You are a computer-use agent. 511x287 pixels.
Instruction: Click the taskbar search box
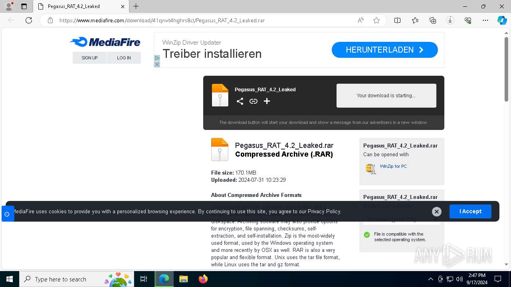point(77,279)
